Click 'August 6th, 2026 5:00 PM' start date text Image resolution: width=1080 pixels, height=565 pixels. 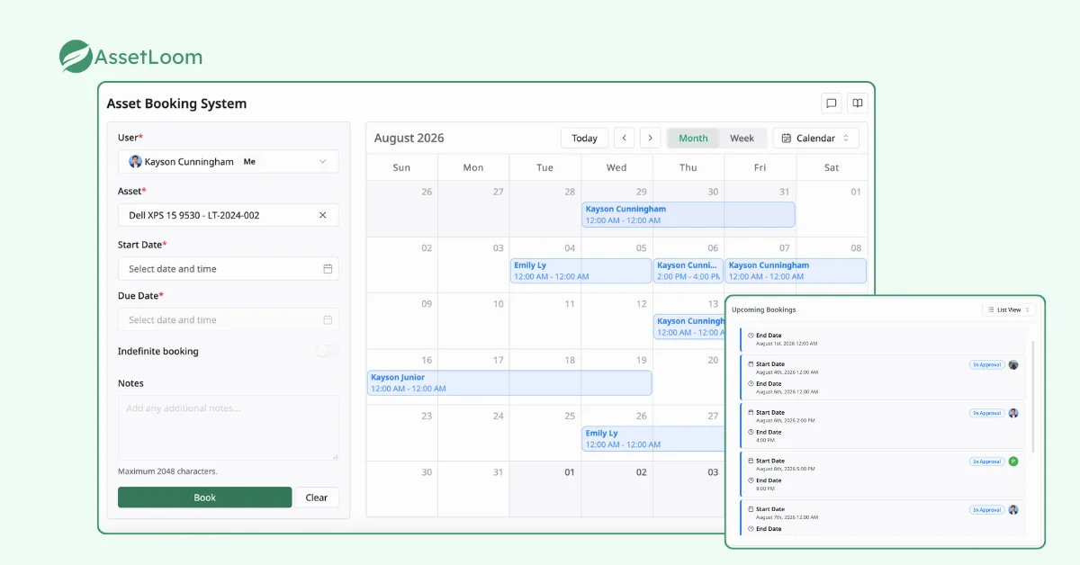click(x=786, y=468)
